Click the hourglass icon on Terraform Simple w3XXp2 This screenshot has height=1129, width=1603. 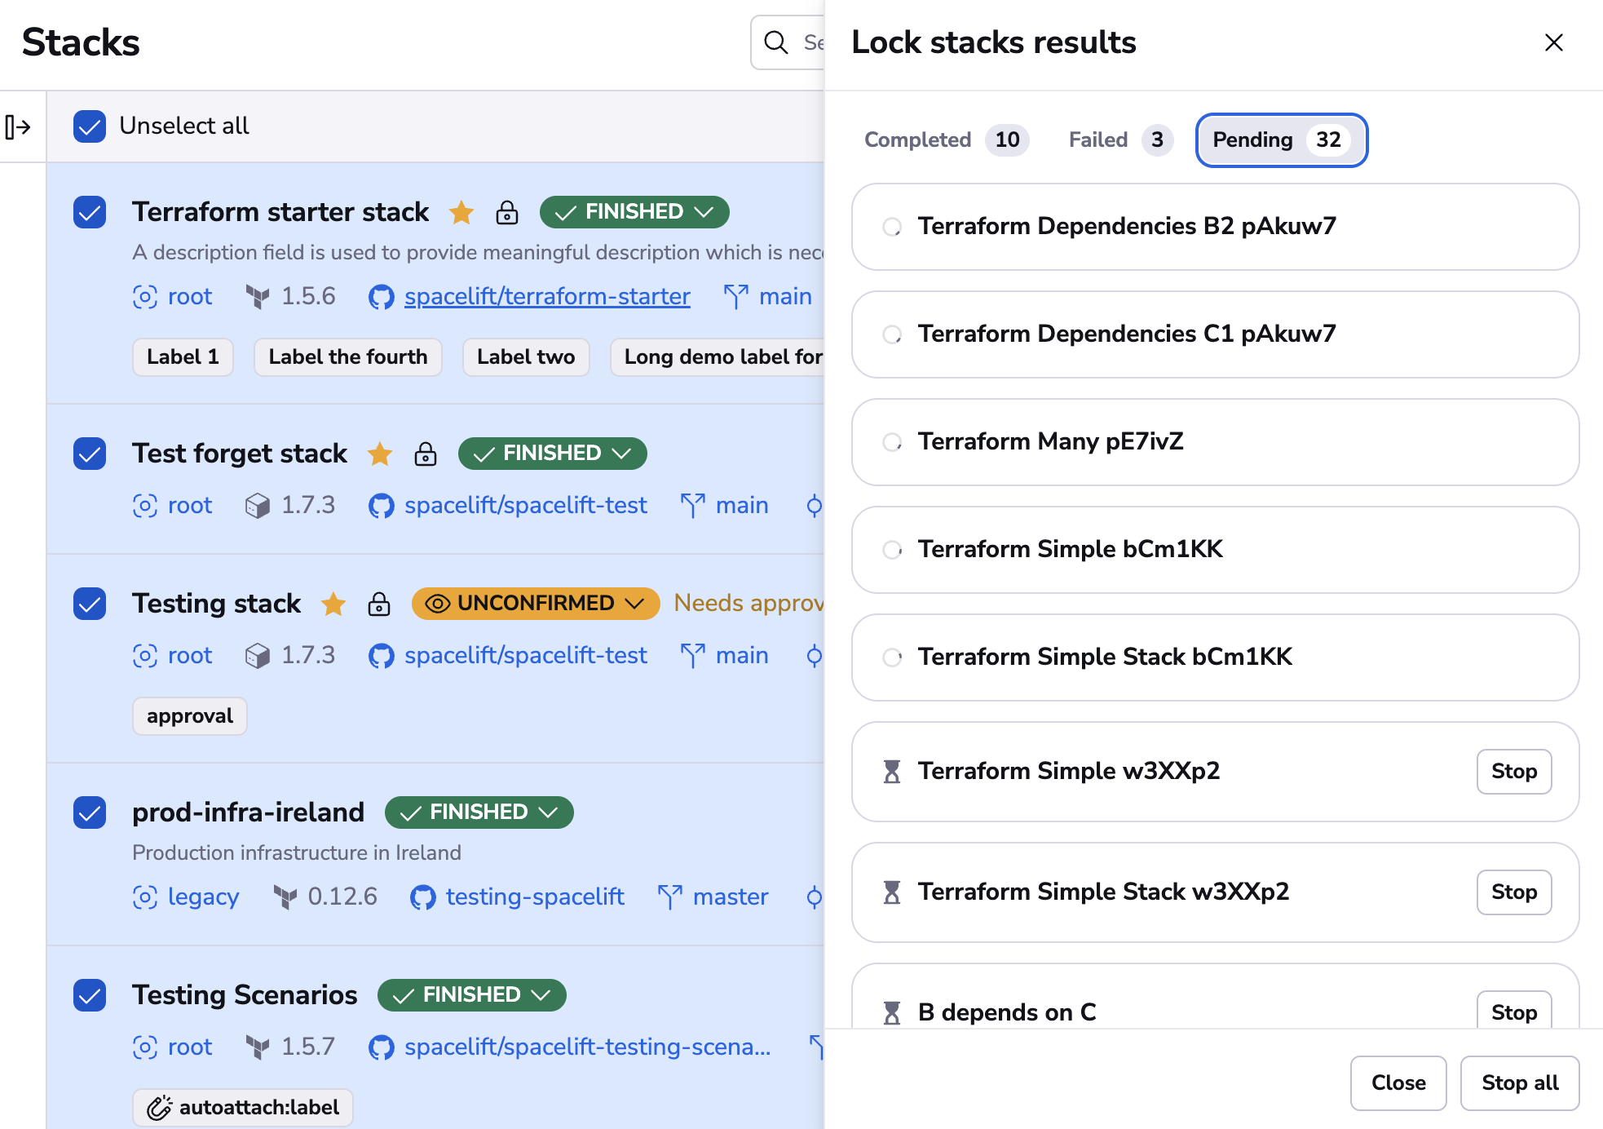tap(892, 772)
